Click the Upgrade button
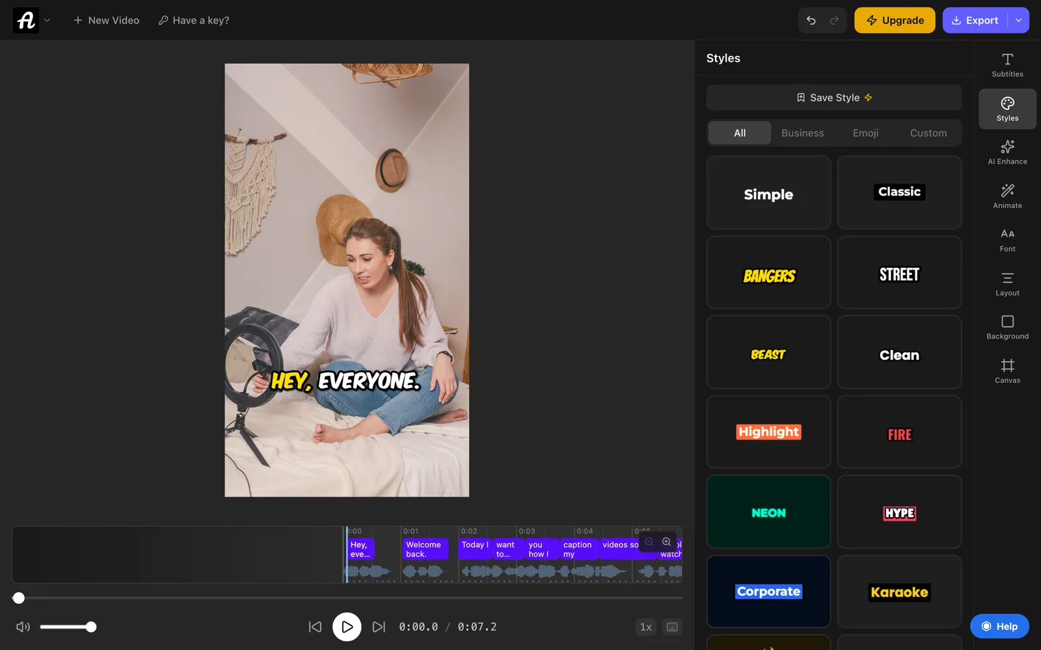The height and width of the screenshot is (650, 1041). click(x=895, y=20)
